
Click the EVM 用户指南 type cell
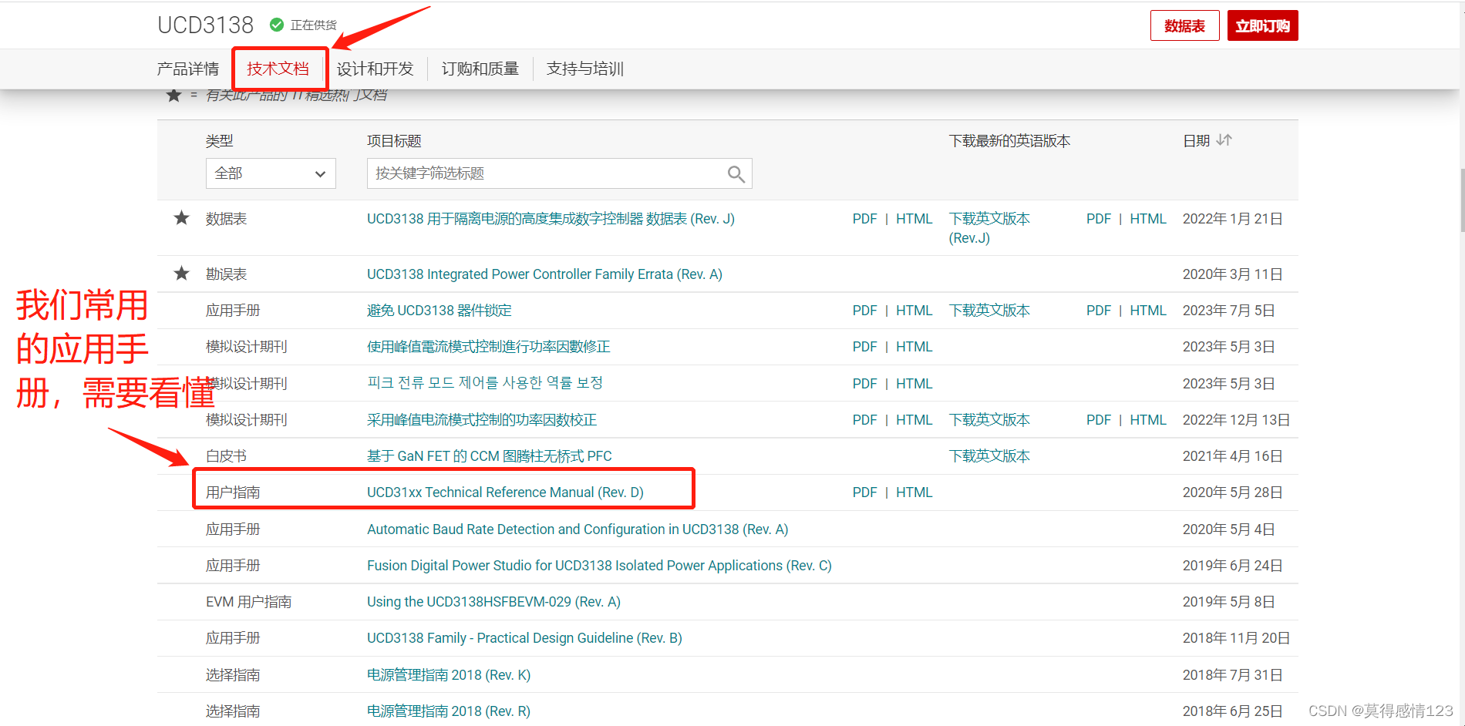[x=248, y=602]
